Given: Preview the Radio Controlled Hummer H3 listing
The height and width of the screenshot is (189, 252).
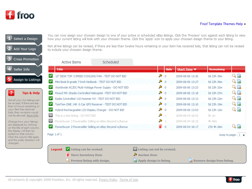Looking at the screenshot, I should point(234,98).
